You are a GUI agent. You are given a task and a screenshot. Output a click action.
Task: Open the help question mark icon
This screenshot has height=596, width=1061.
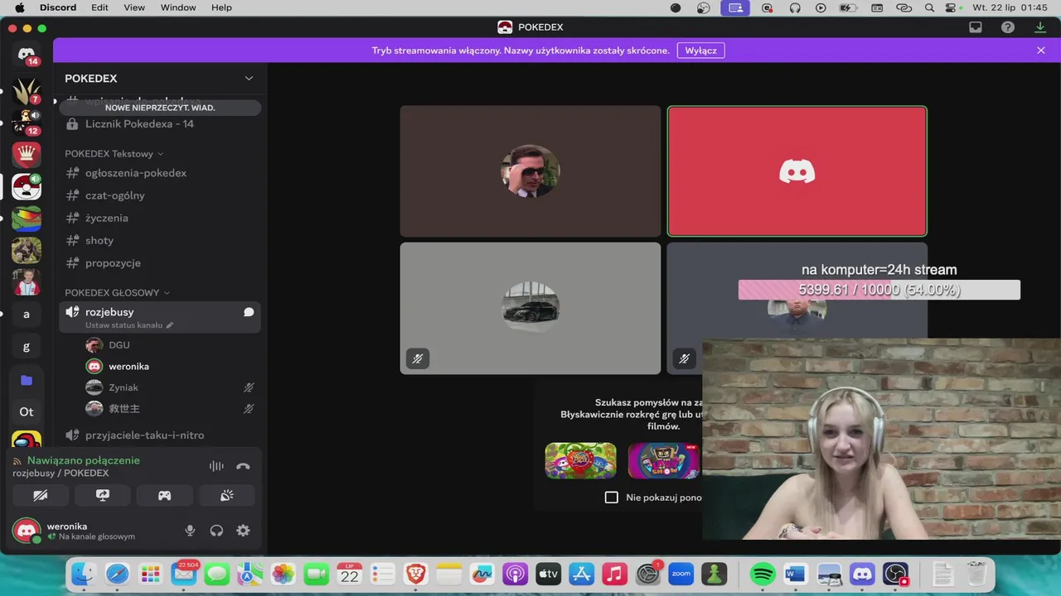(x=1008, y=27)
